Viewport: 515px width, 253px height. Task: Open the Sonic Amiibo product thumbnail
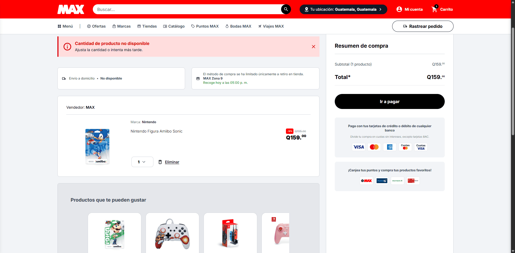pos(97,146)
